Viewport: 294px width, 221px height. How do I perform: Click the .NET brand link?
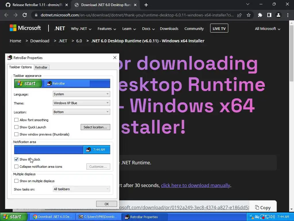click(60, 28)
